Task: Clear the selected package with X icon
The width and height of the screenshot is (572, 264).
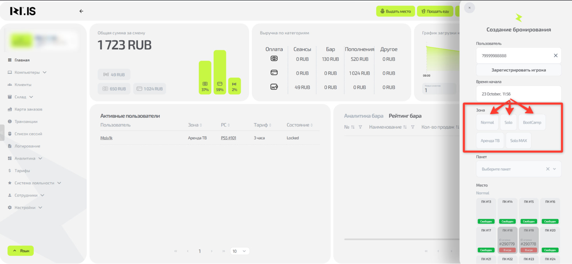Action: point(547,169)
